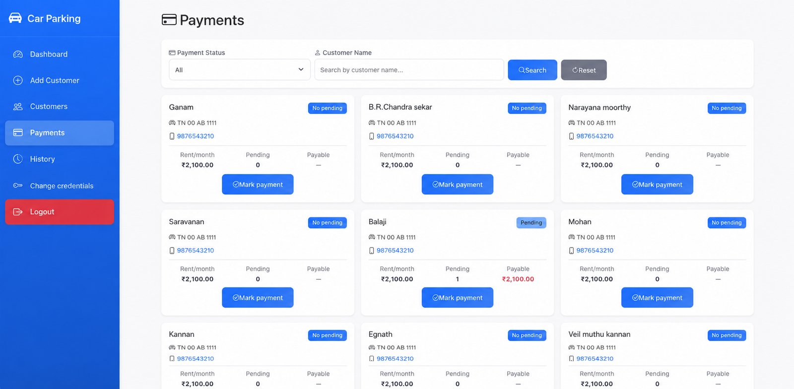Click the Pending badge on Balaji's card
Screen dimensions: 794x389
pyautogui.click(x=531, y=223)
